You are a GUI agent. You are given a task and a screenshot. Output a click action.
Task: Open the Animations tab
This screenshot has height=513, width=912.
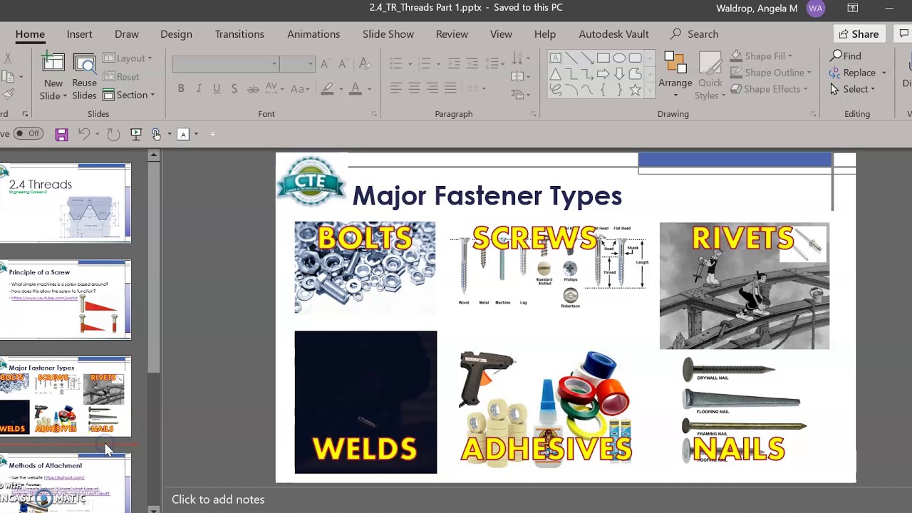tap(313, 34)
